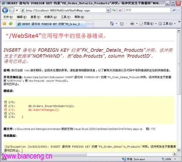
Task: Maximize the Internet Explorer window
Action: tap(173, 3)
